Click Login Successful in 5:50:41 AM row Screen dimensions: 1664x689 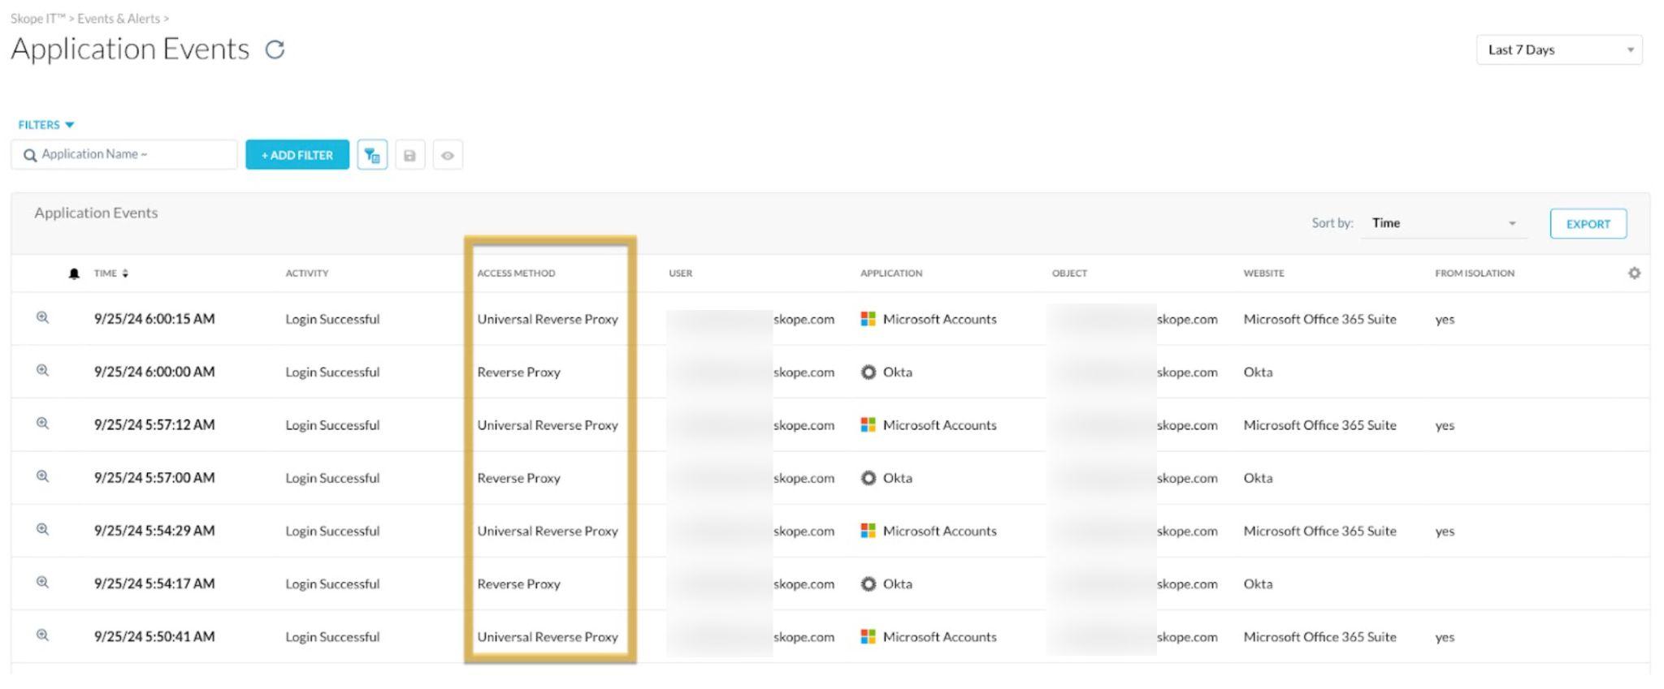click(x=332, y=637)
